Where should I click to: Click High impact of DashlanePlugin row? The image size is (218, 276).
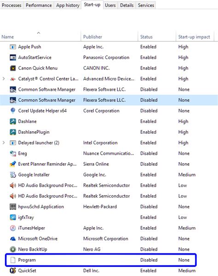point(183,132)
